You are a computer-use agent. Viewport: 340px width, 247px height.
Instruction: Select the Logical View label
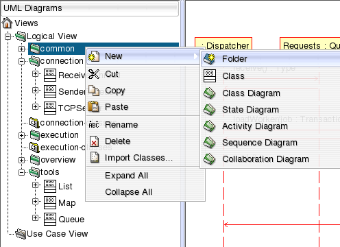pos(52,36)
